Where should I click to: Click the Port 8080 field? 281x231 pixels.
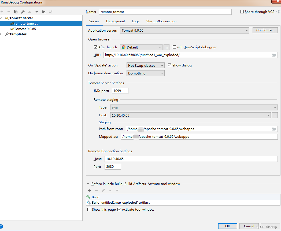[113, 167]
